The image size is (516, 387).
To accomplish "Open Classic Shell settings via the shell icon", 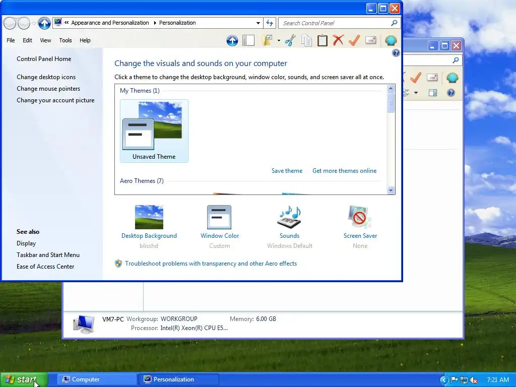I will 391,40.
